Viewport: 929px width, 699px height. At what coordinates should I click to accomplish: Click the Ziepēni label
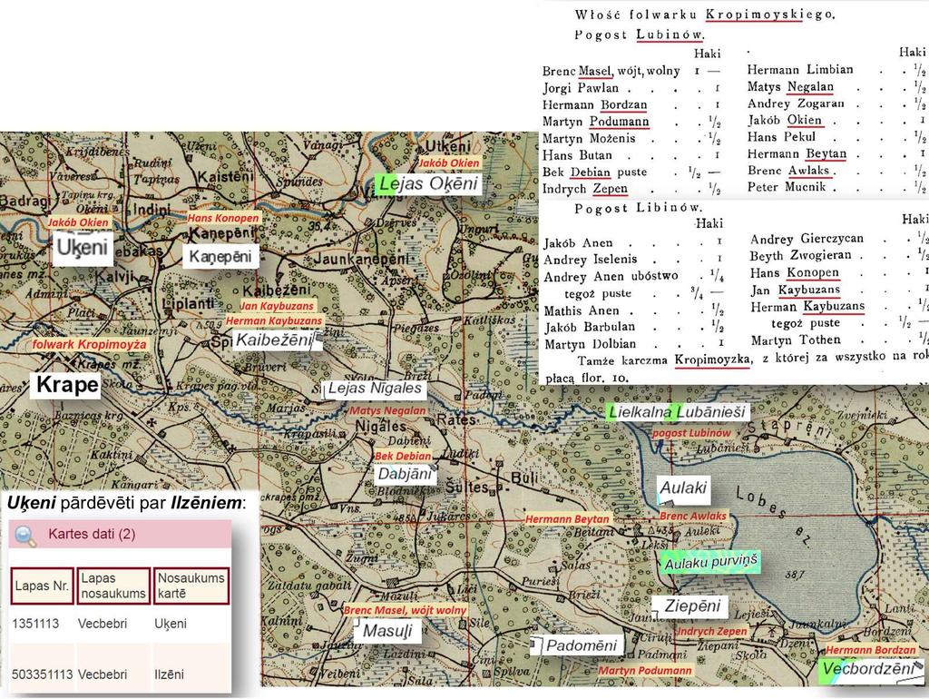690,605
